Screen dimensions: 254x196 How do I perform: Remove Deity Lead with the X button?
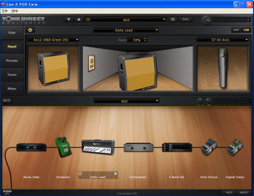coord(115,174)
